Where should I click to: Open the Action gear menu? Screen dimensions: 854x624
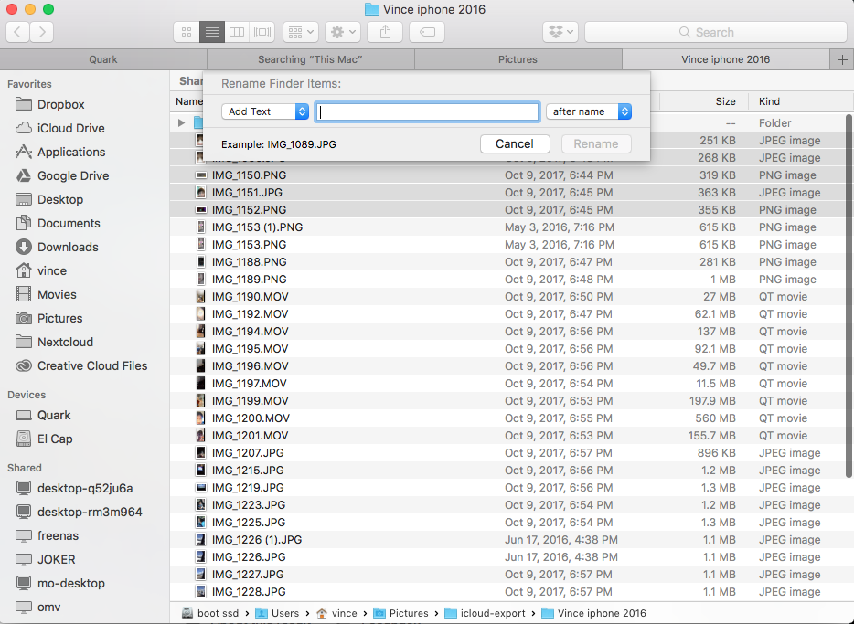pos(343,32)
